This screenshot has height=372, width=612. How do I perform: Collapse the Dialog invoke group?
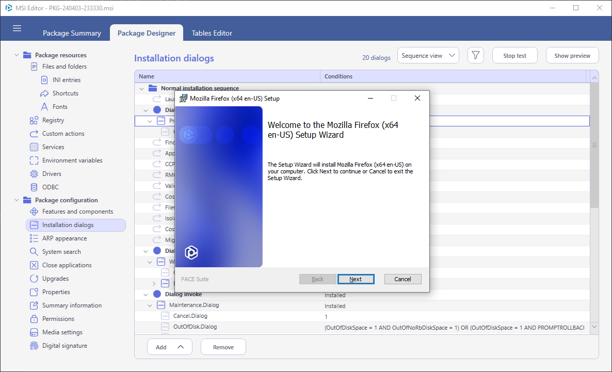point(146,295)
